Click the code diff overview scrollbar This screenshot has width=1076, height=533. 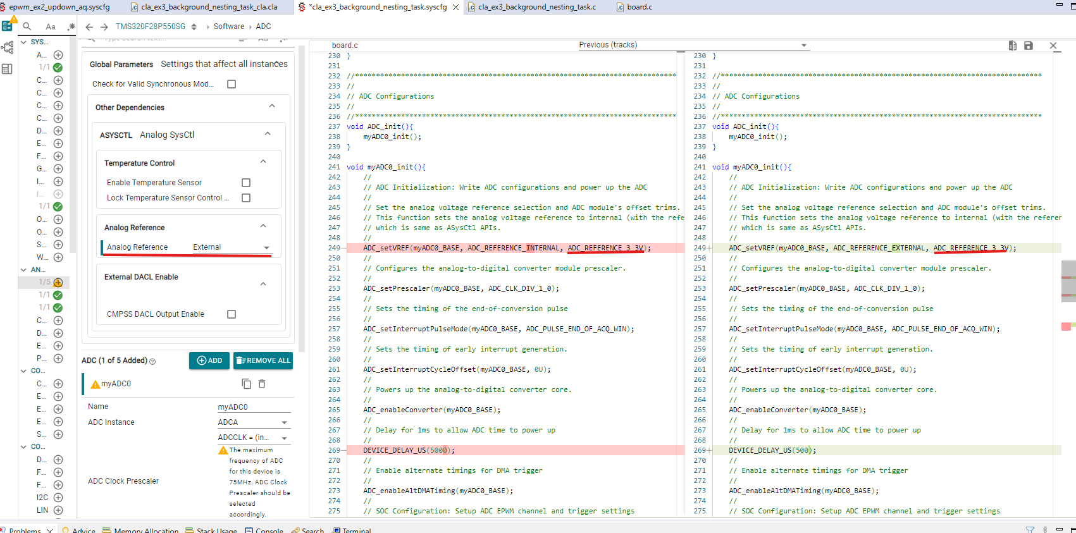point(1068,285)
